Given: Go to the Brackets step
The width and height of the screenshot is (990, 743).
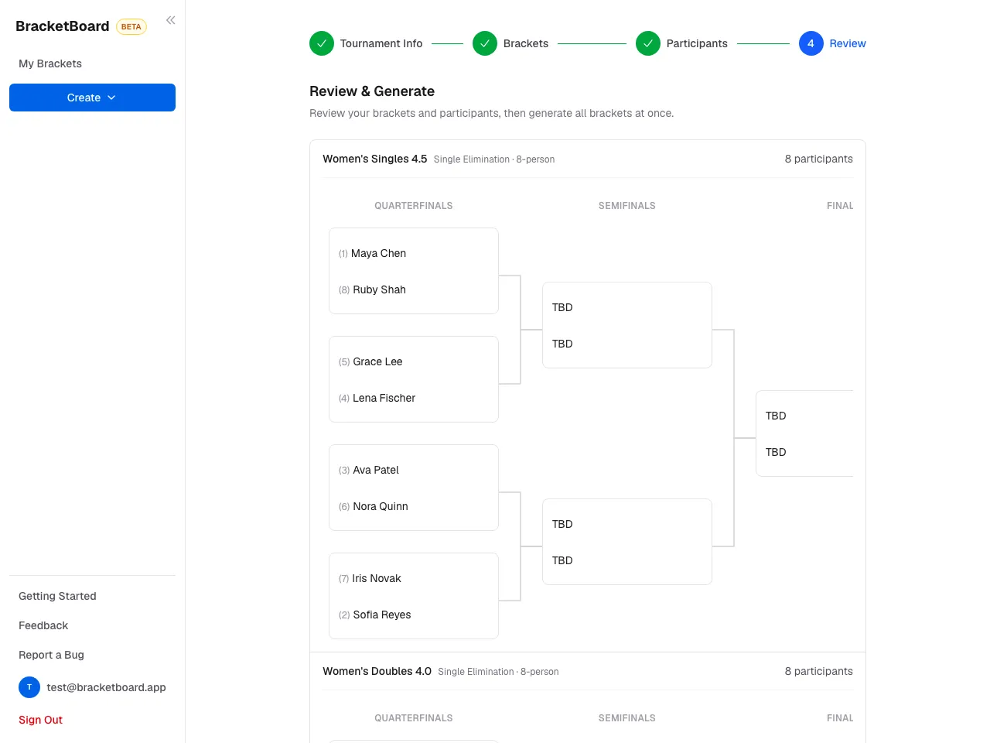Looking at the screenshot, I should [526, 43].
